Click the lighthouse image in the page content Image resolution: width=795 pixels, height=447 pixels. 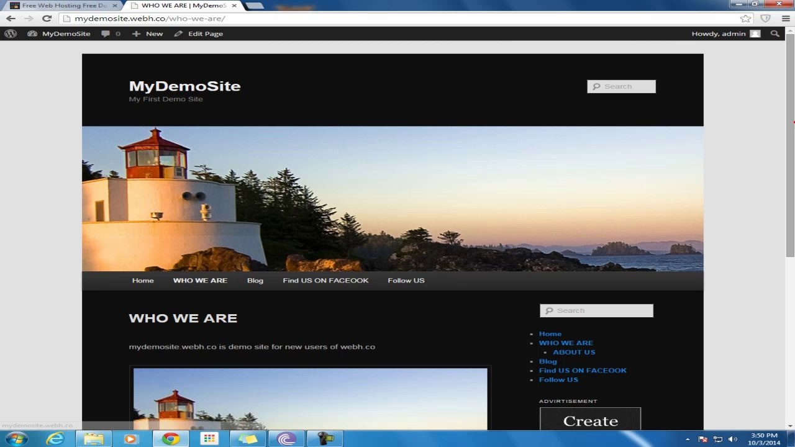[311, 399]
